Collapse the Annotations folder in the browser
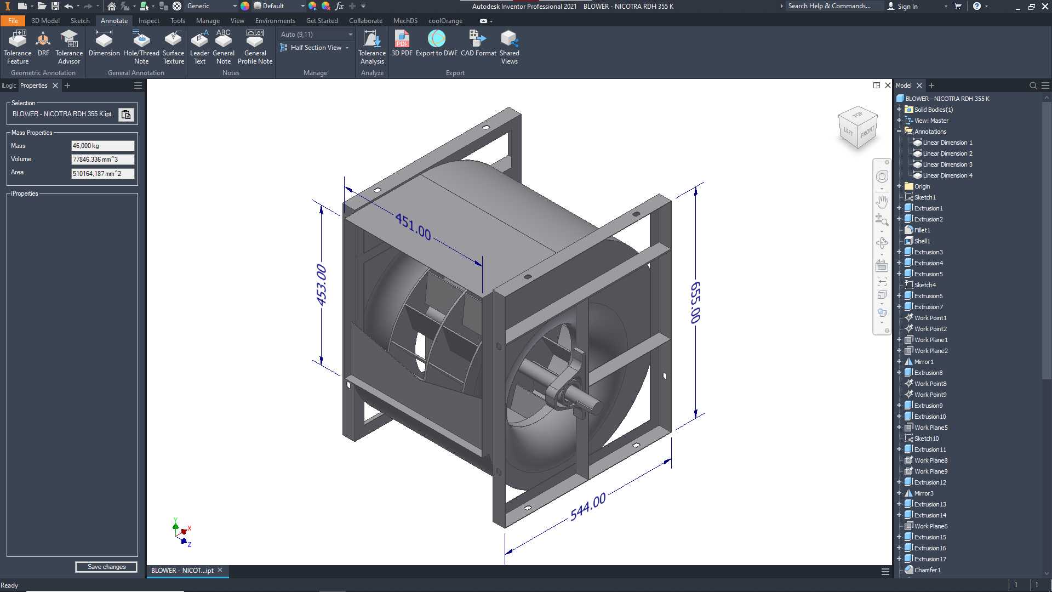 [x=899, y=131]
